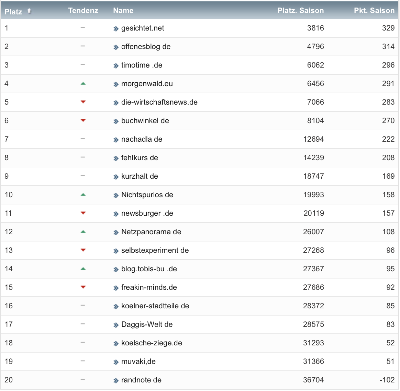
Task: Open the newsburger .de link
Action: click(147, 213)
